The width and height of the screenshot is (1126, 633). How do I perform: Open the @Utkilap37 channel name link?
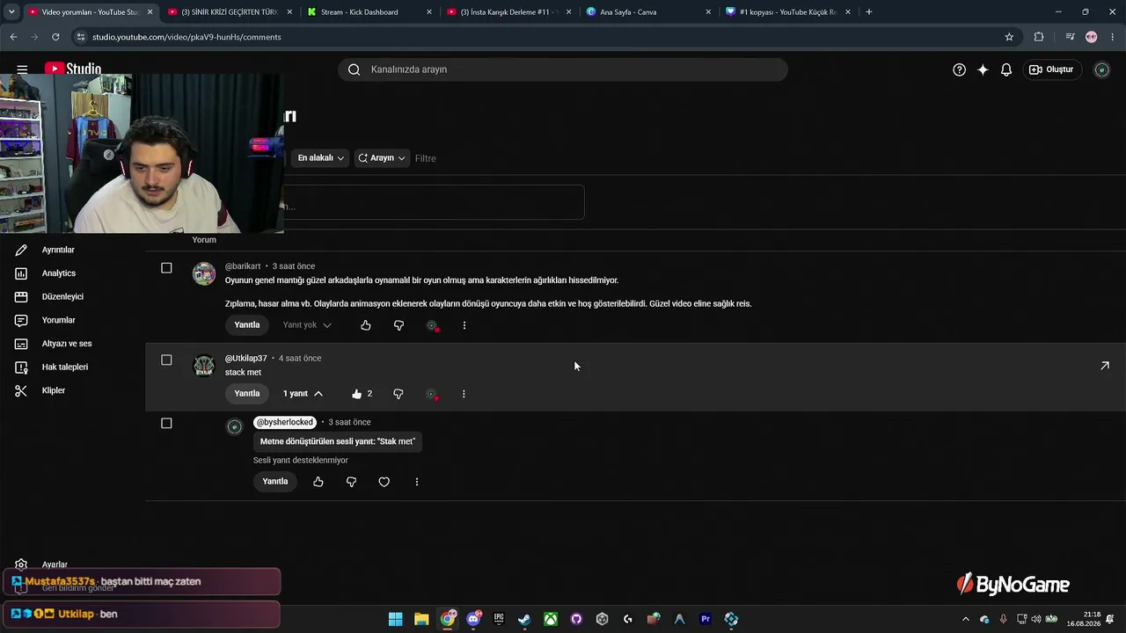[x=246, y=359]
